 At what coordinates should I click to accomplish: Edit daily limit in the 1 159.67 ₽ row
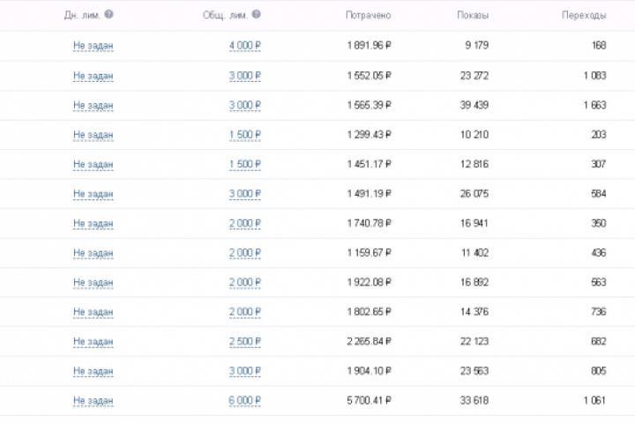(93, 253)
